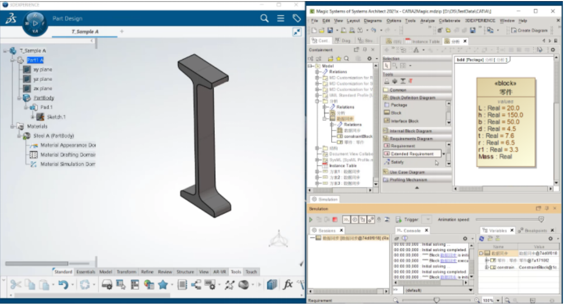Click the Undo arrow in bottom toolbar
Screen dimensions: 564x305
point(63,285)
